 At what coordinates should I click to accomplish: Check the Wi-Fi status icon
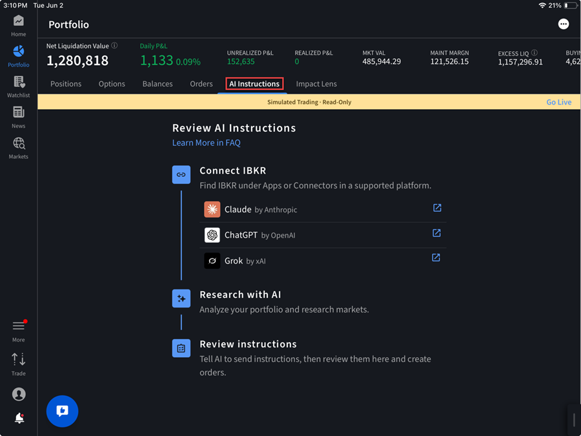pyautogui.click(x=542, y=6)
